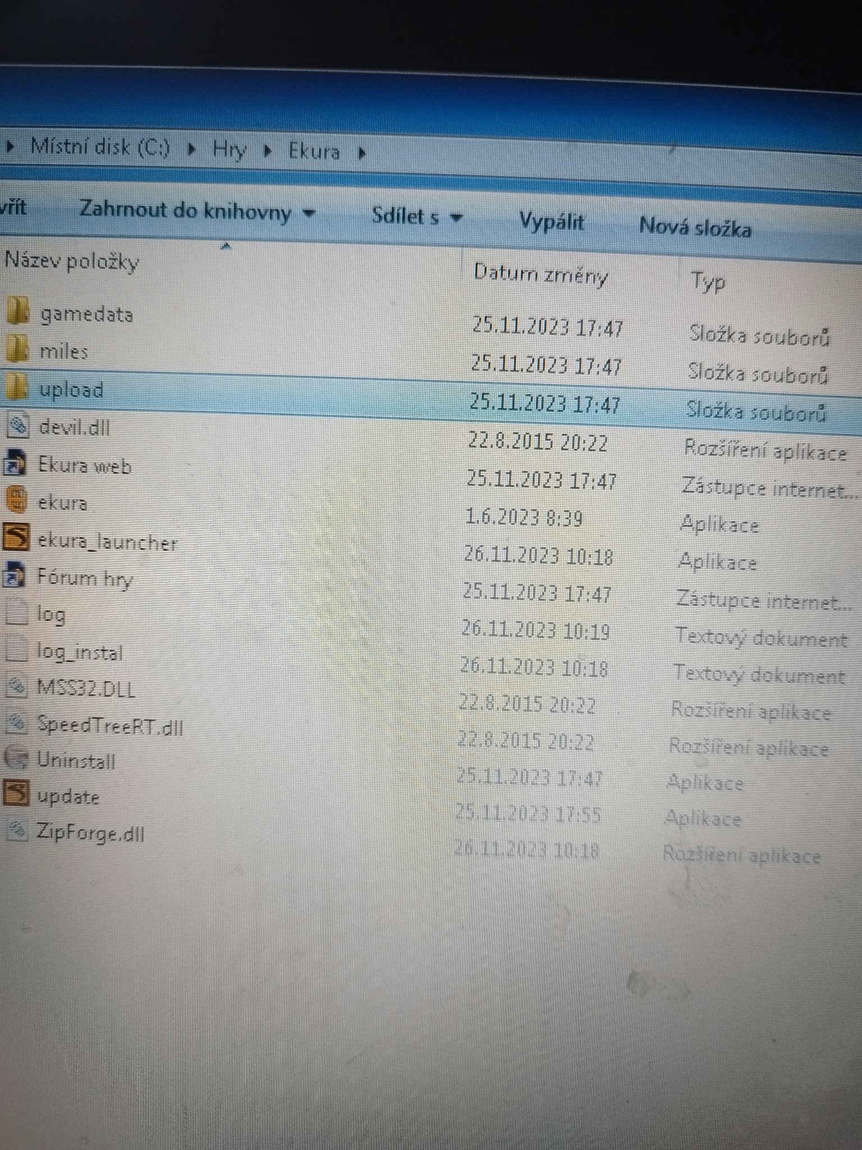Click the Ekura web shortcut icon

15,464
